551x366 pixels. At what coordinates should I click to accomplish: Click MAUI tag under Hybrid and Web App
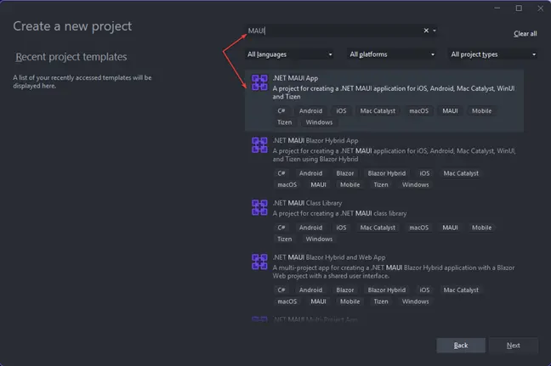318,301
